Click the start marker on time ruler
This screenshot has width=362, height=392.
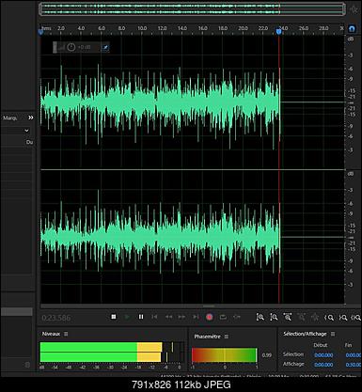(40, 31)
